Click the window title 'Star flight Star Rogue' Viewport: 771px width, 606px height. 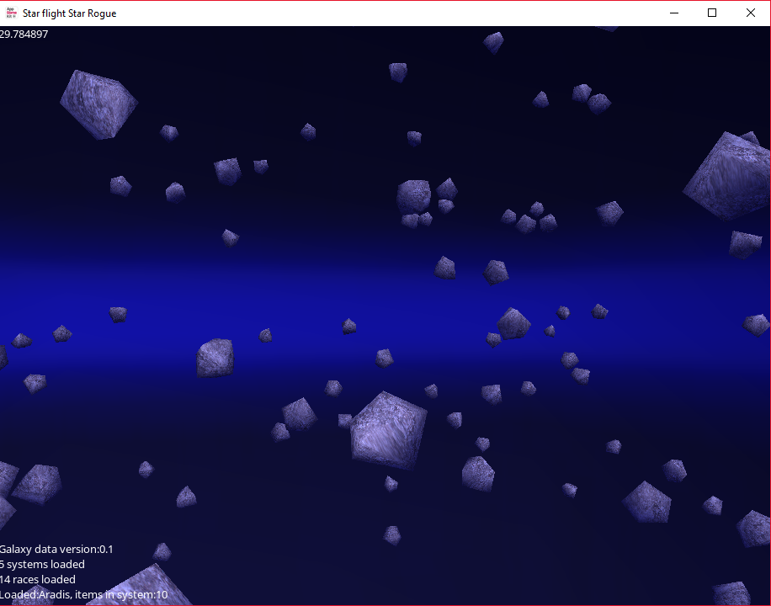[69, 13]
